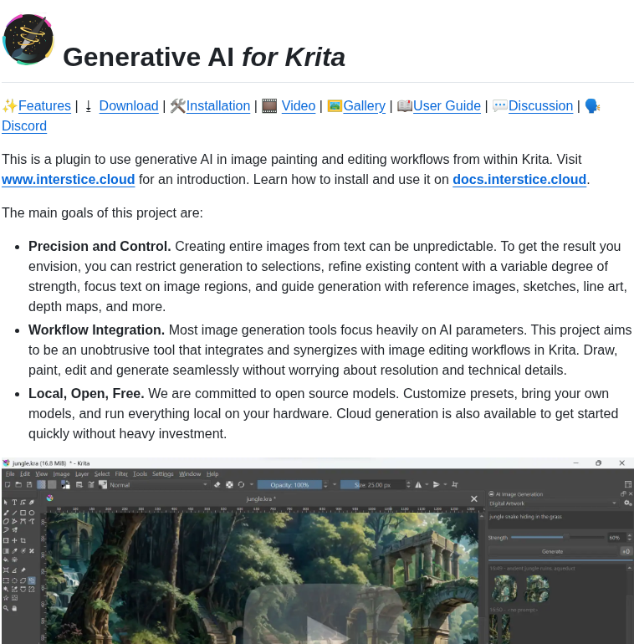
Task: Click second ancient jungle ruins result thumbnail
Action: (x=537, y=588)
